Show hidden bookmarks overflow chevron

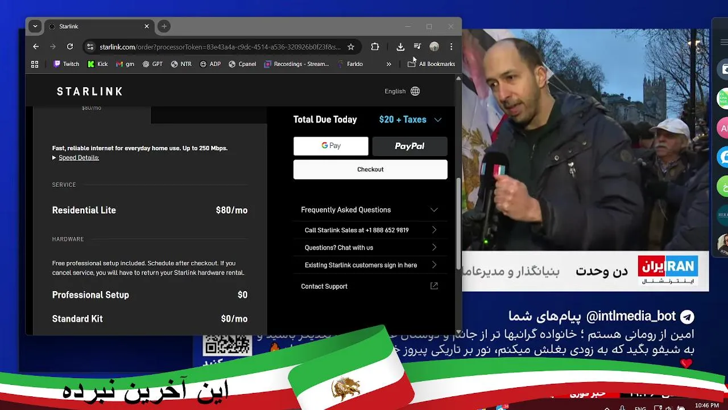tap(388, 64)
